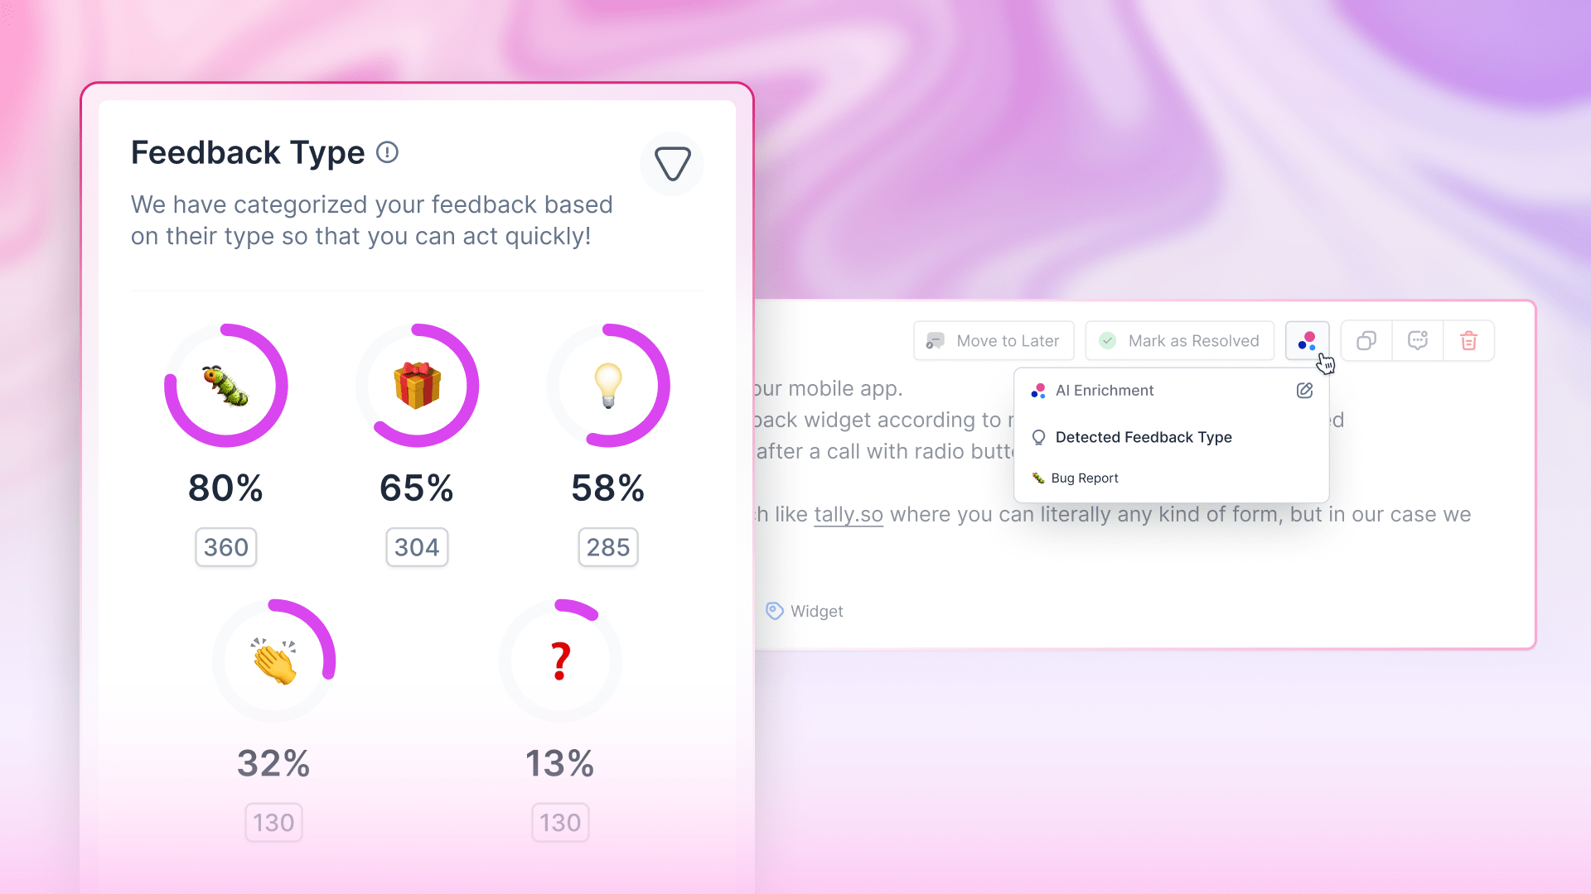Click the info circle icon next to Feedback Type
1591x894 pixels.
(388, 151)
